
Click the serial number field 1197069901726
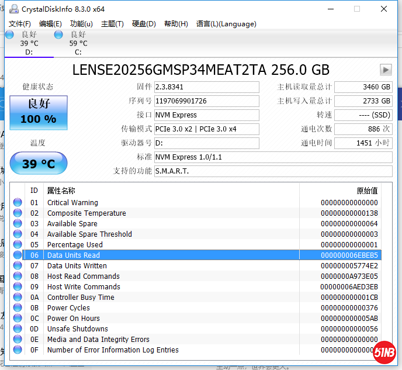point(206,101)
